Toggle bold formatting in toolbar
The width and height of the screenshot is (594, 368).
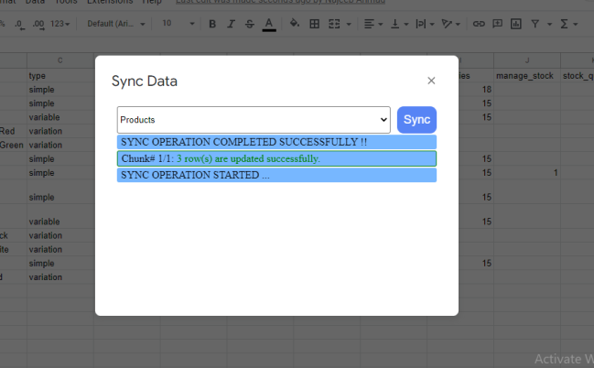pyautogui.click(x=212, y=24)
